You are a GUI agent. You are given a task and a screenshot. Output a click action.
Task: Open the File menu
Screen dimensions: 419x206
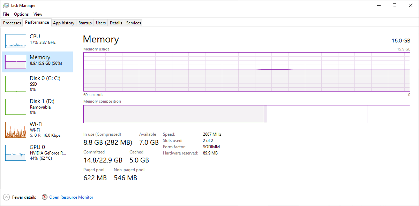[6, 14]
